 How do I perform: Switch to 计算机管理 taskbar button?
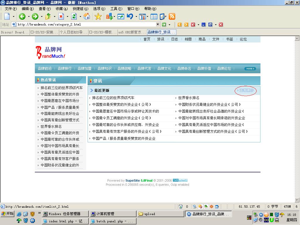point(113,214)
